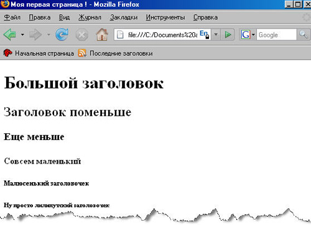Click inside the Google search field
The width and height of the screenshot is (311, 225).
(277, 35)
